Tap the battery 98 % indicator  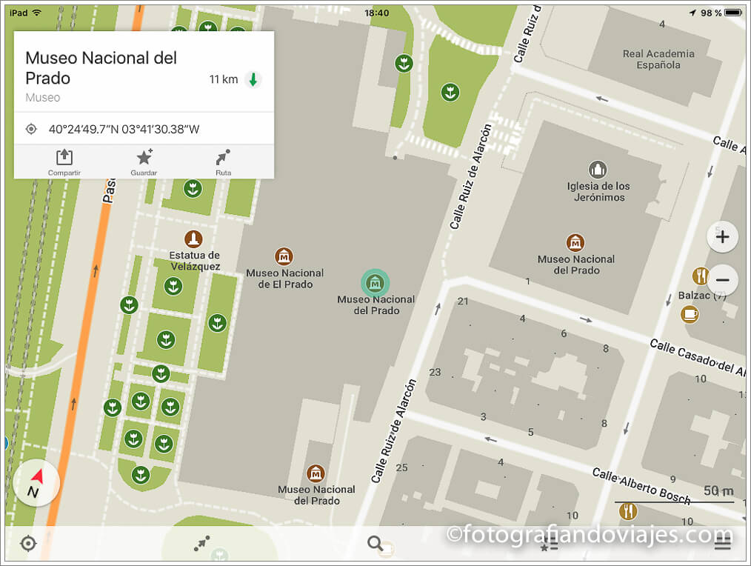[x=721, y=13]
